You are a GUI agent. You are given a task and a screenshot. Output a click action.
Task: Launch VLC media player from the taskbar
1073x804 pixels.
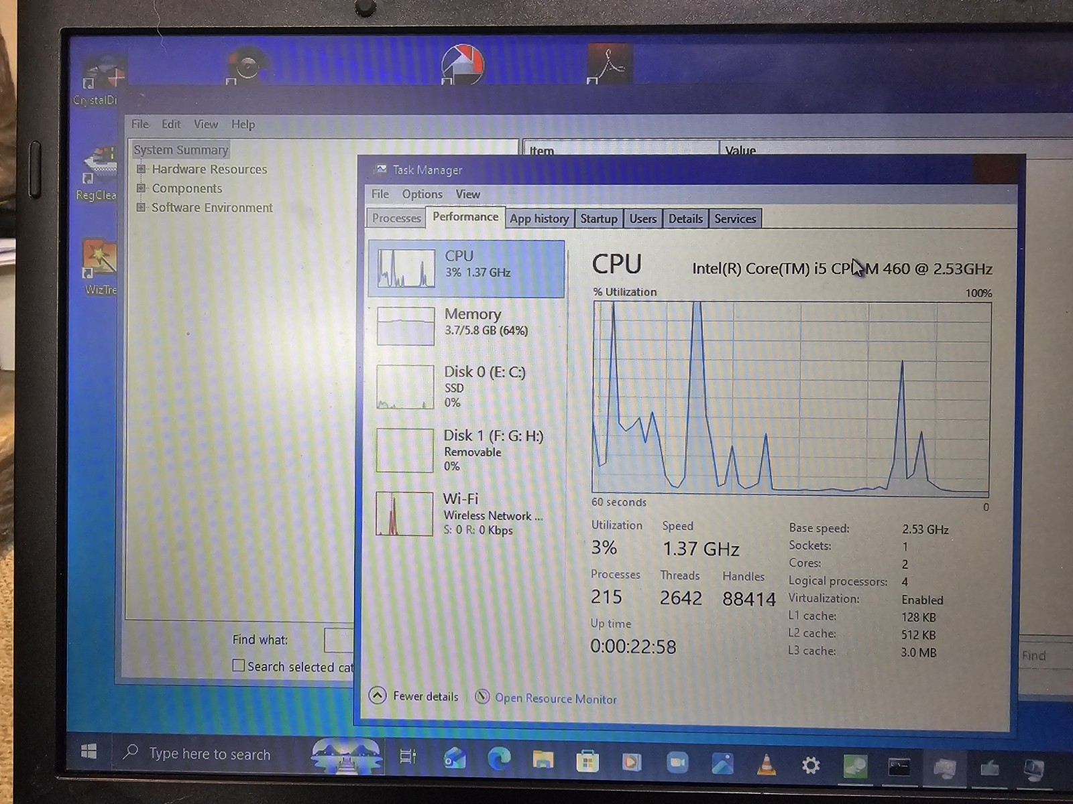[767, 764]
